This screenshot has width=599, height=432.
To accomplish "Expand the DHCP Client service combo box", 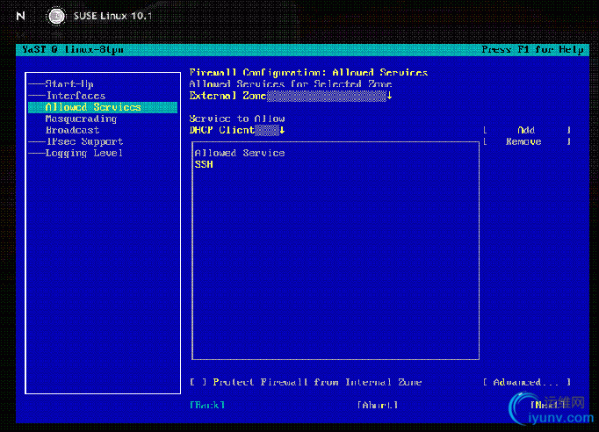I will pyautogui.click(x=237, y=130).
